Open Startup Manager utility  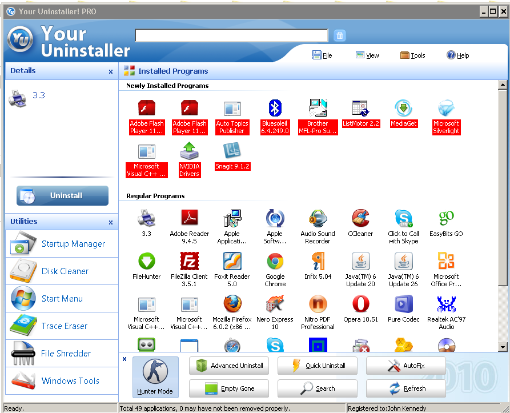tap(62, 244)
